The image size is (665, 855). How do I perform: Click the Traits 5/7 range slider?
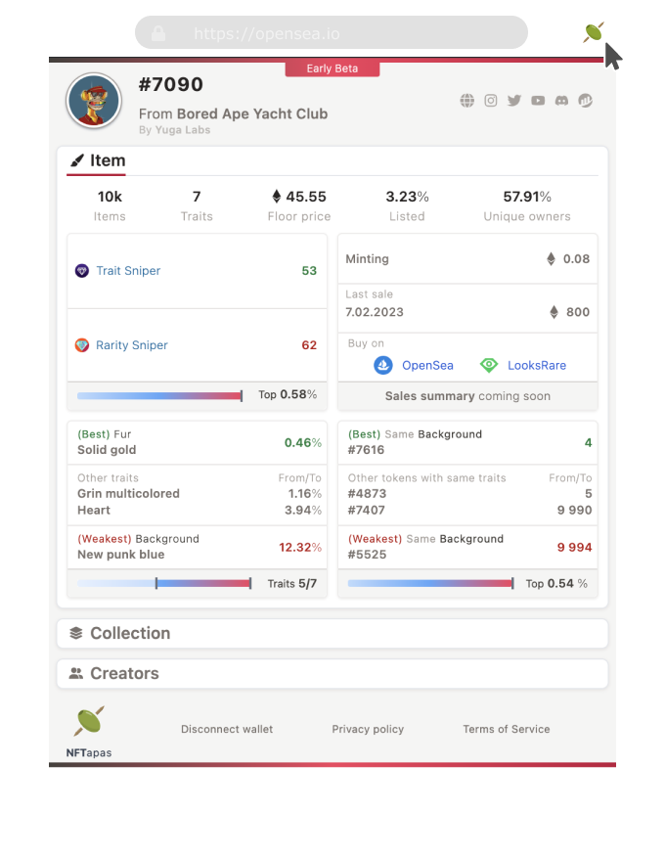[164, 583]
